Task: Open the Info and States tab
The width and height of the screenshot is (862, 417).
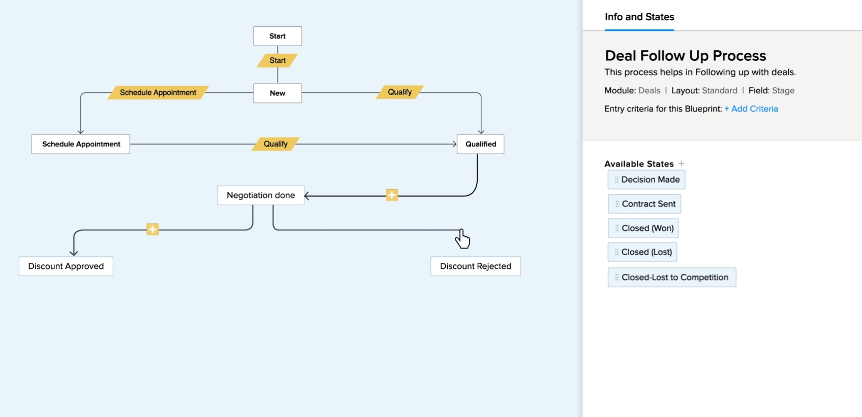Action: [x=639, y=17]
